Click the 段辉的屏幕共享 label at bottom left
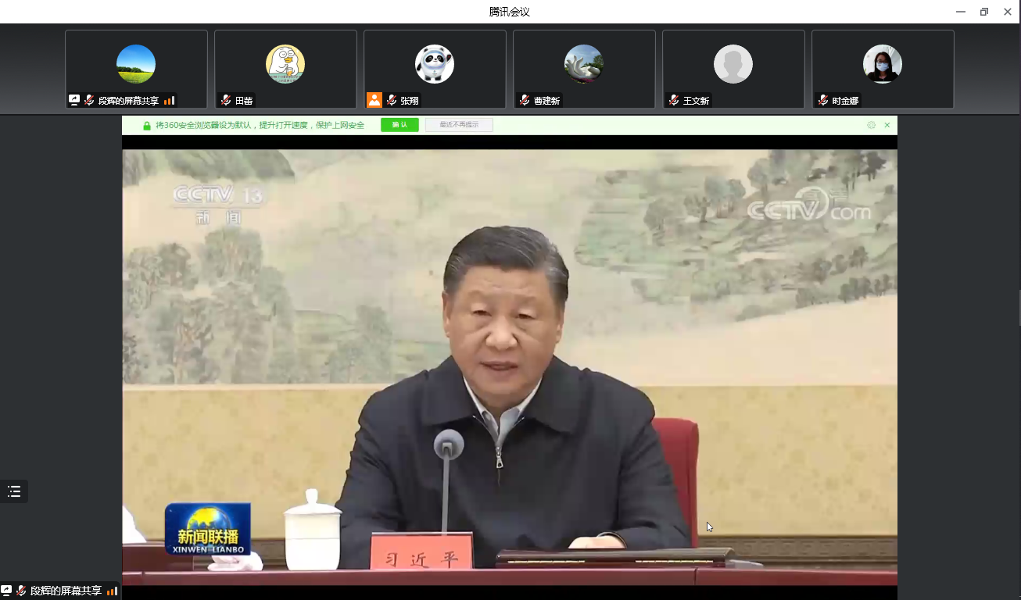 (x=66, y=591)
